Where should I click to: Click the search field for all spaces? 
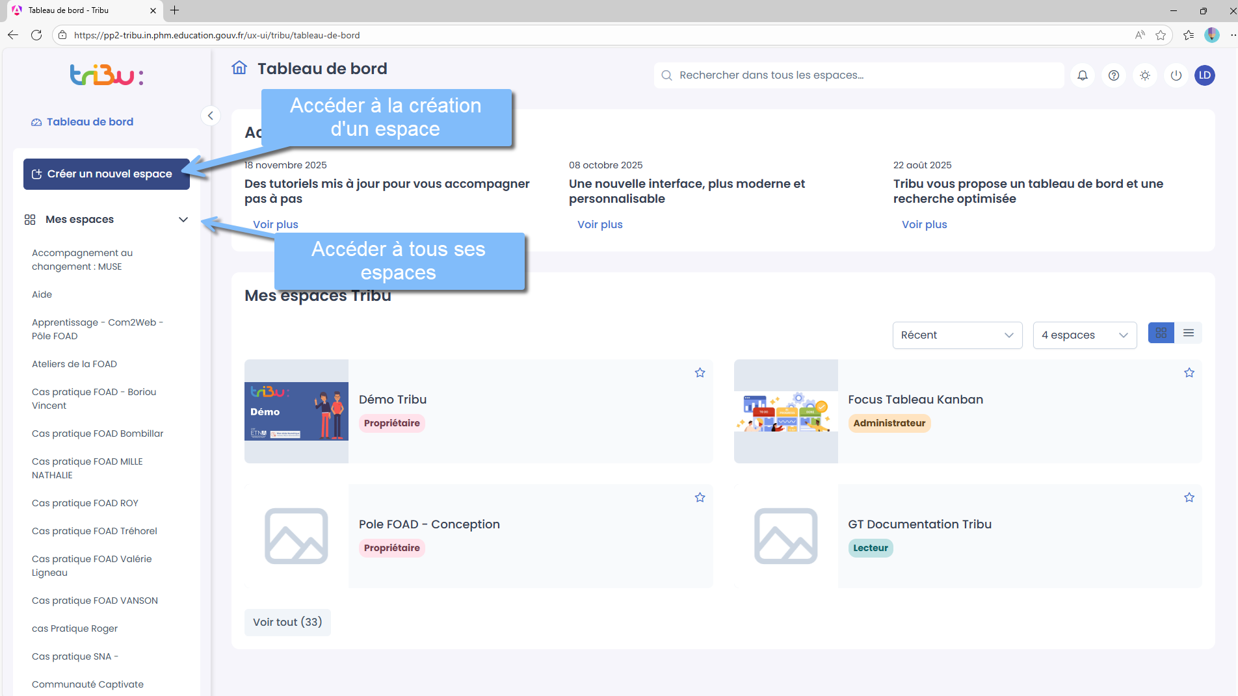859,75
